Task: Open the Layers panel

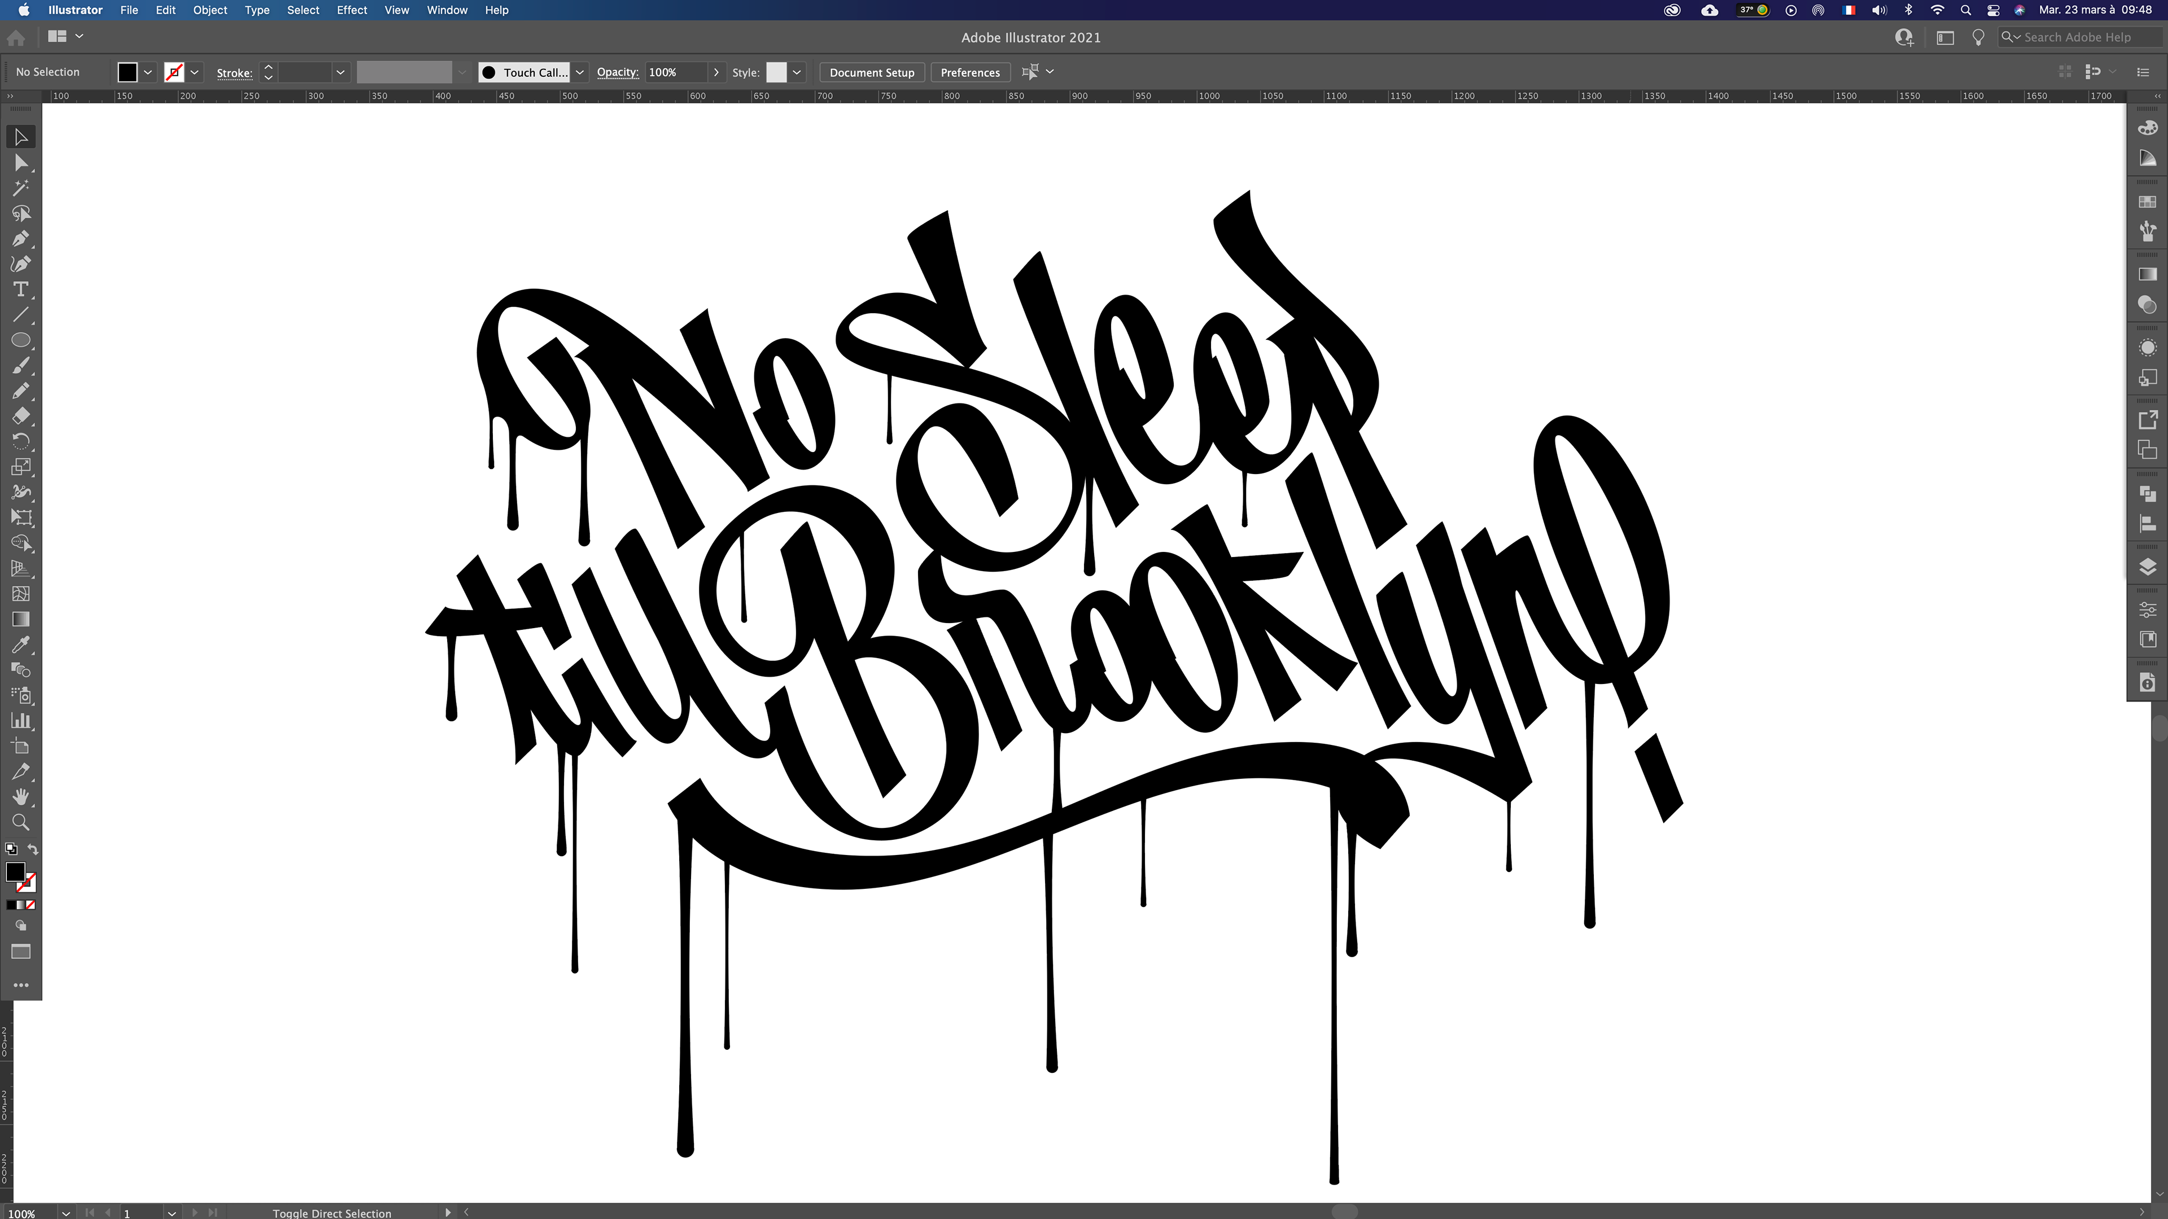Action: [2147, 567]
